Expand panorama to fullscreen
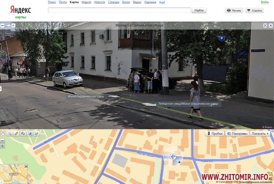The height and width of the screenshot is (184, 274). (265, 26)
